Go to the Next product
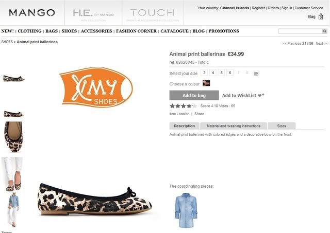 pos(321,43)
